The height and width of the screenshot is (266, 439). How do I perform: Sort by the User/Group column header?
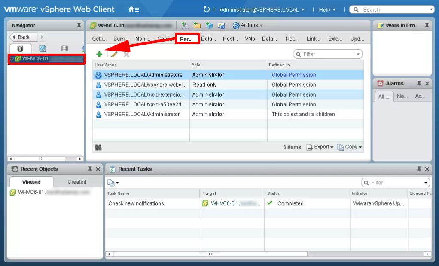click(x=141, y=65)
